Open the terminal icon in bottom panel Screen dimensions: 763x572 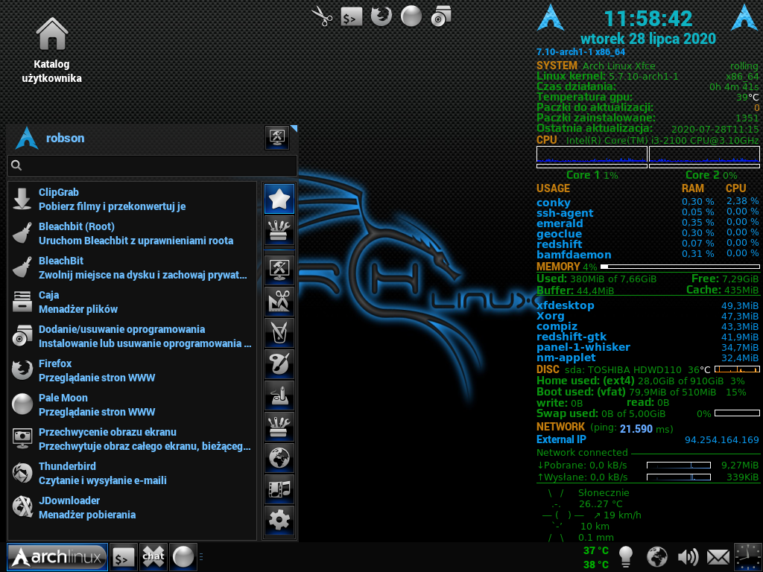123,557
